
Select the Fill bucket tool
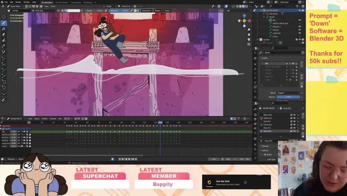coord(4,29)
